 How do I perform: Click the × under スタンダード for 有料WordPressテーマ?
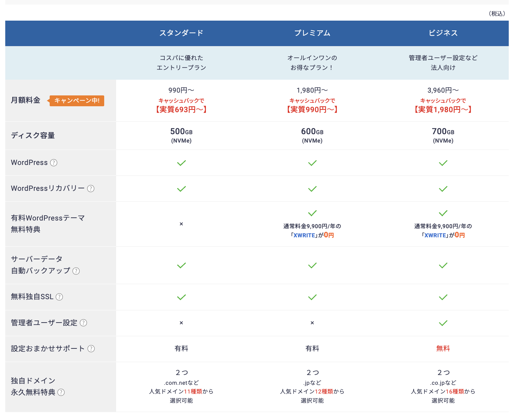click(x=181, y=224)
